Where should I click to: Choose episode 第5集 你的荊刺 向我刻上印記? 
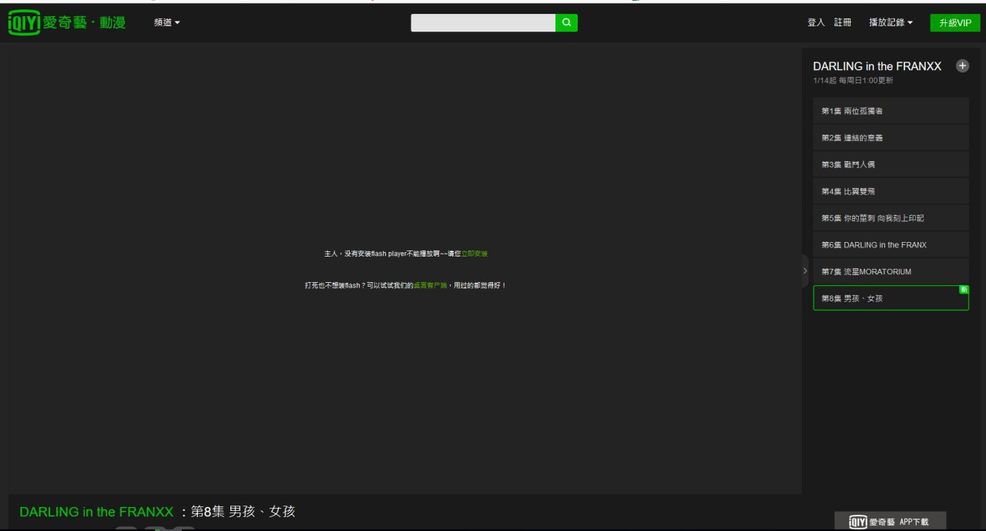pyautogui.click(x=890, y=218)
